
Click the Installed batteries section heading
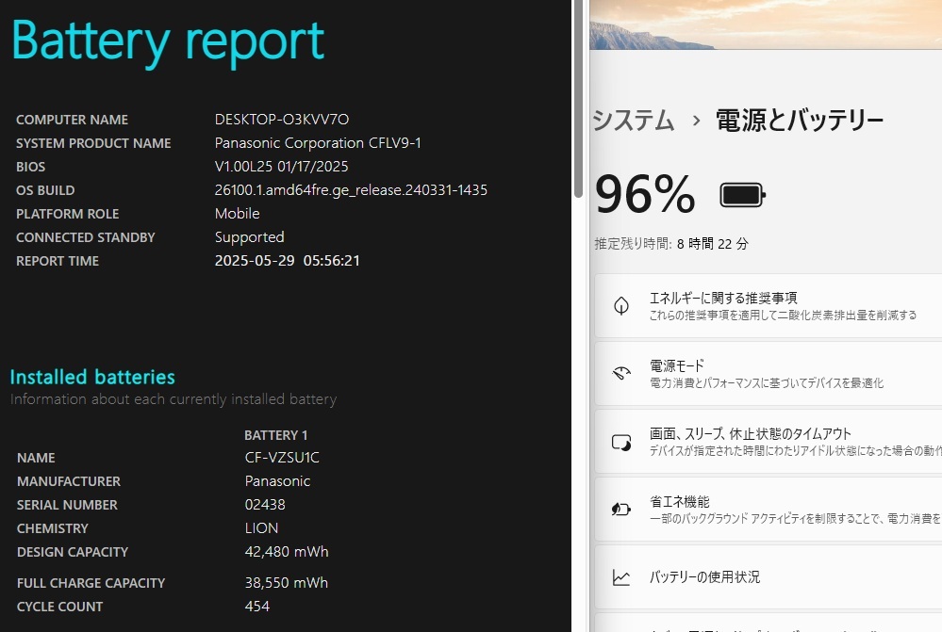[x=92, y=377]
